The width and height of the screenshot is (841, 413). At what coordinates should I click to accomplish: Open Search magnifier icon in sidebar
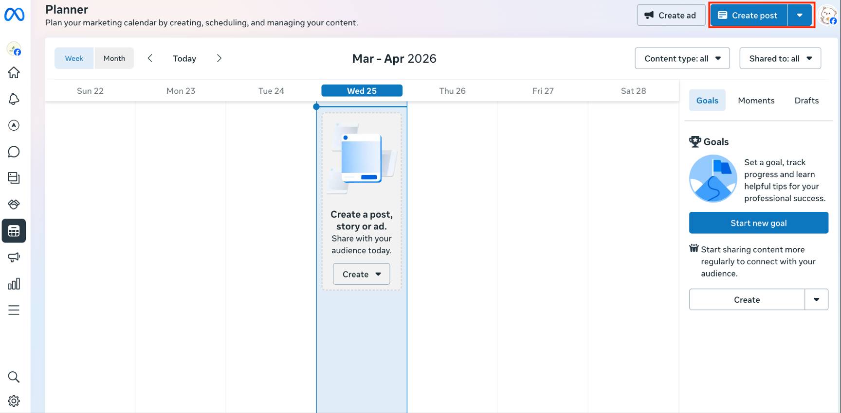coord(14,377)
